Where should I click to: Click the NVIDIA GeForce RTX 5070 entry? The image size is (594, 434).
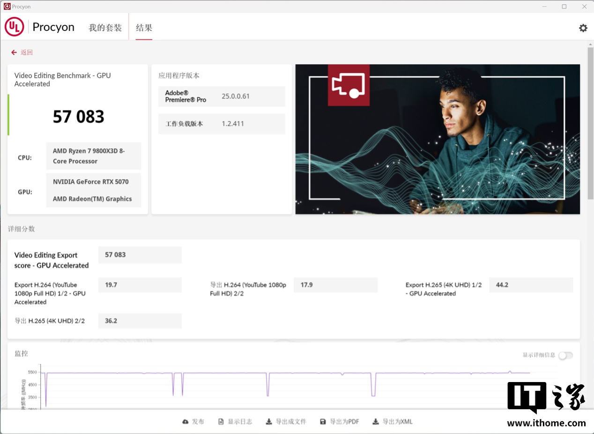pos(91,182)
